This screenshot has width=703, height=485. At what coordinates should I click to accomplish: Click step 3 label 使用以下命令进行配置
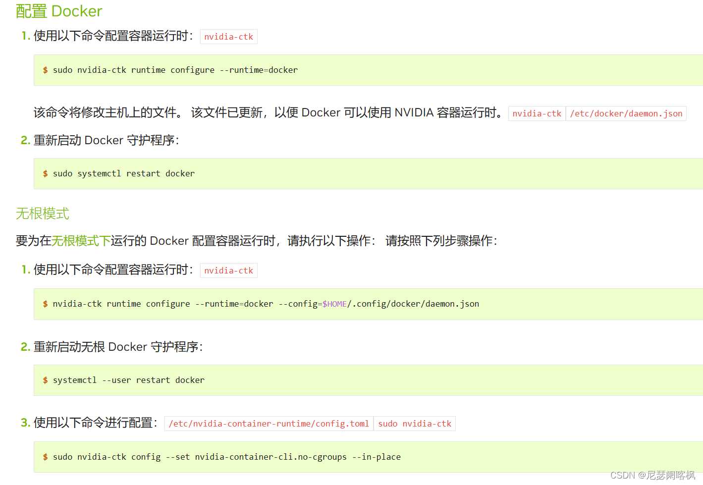point(97,423)
